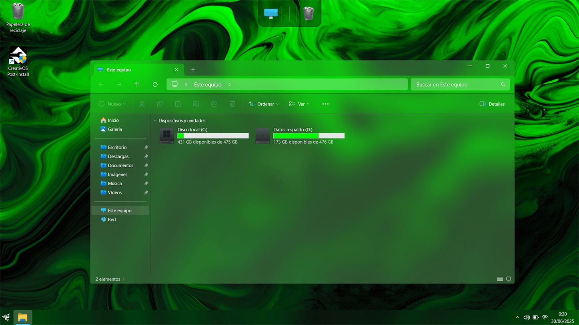Add a new tab with plus button
Viewport: 579px width, 325px height.
tap(193, 70)
